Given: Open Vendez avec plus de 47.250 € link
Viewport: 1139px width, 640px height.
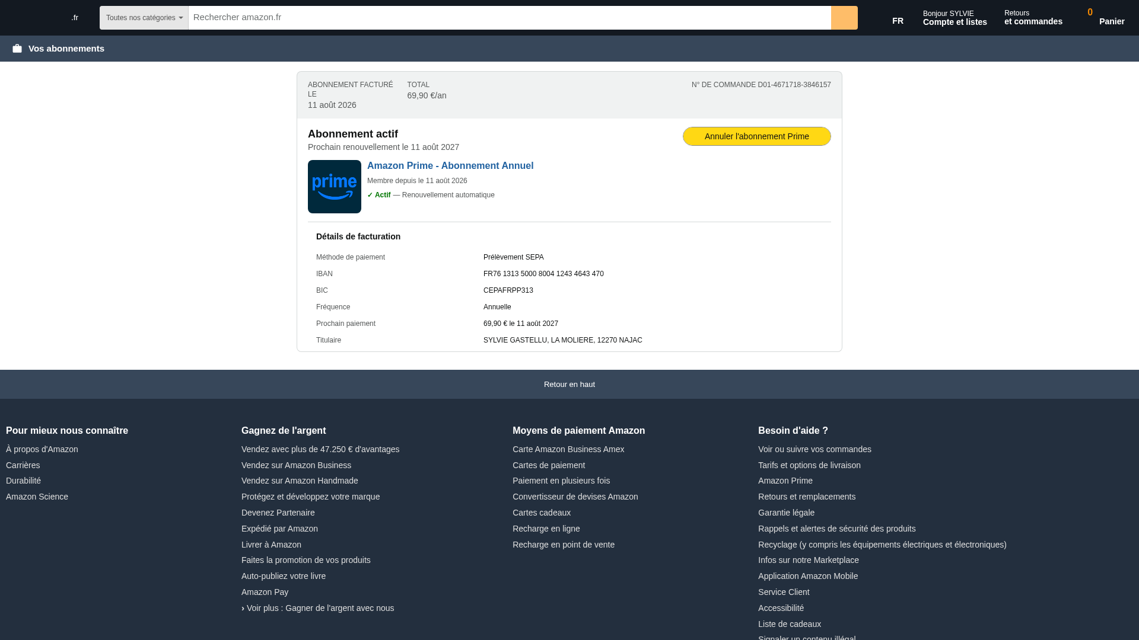Looking at the screenshot, I should [x=320, y=449].
